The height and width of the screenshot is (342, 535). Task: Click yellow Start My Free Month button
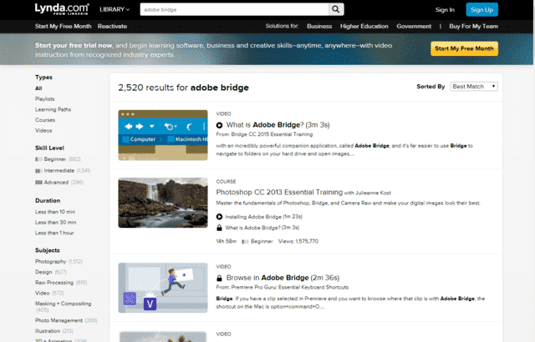tap(464, 48)
